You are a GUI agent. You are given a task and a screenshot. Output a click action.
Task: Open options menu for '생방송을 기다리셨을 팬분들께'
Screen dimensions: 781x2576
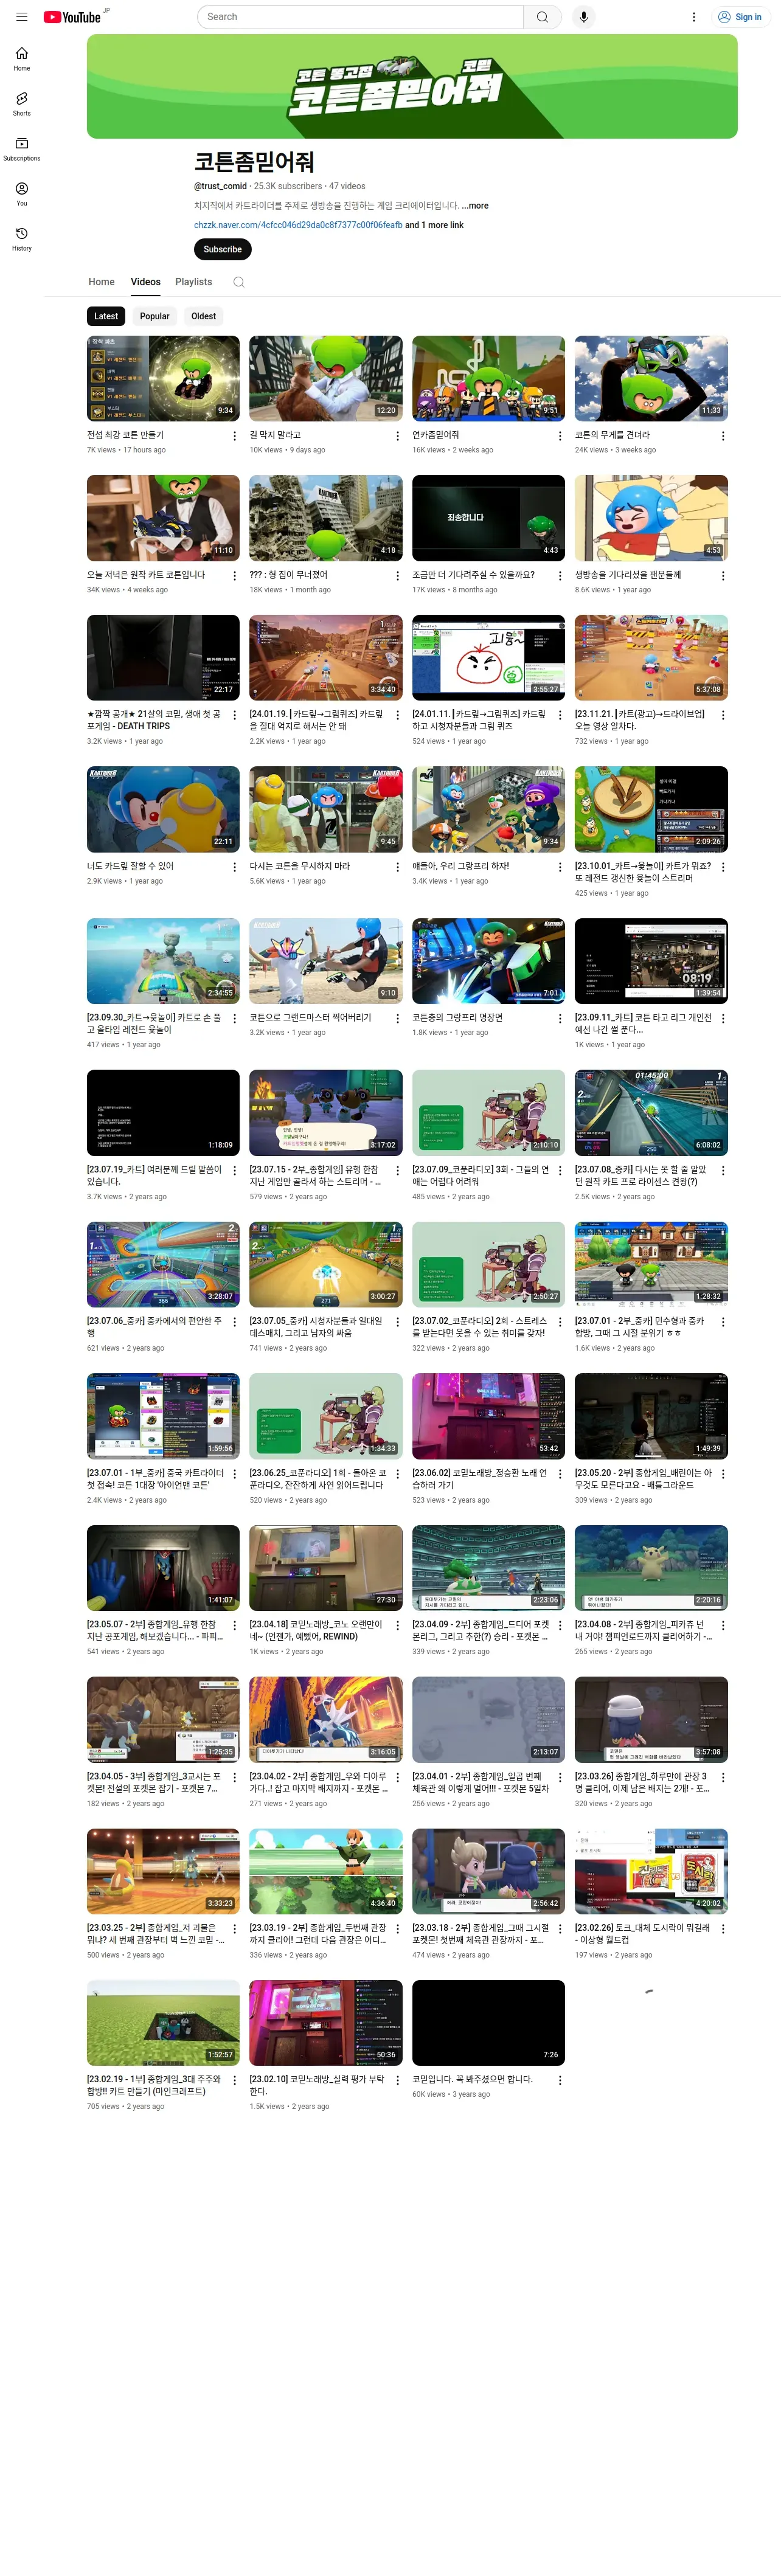tap(723, 576)
